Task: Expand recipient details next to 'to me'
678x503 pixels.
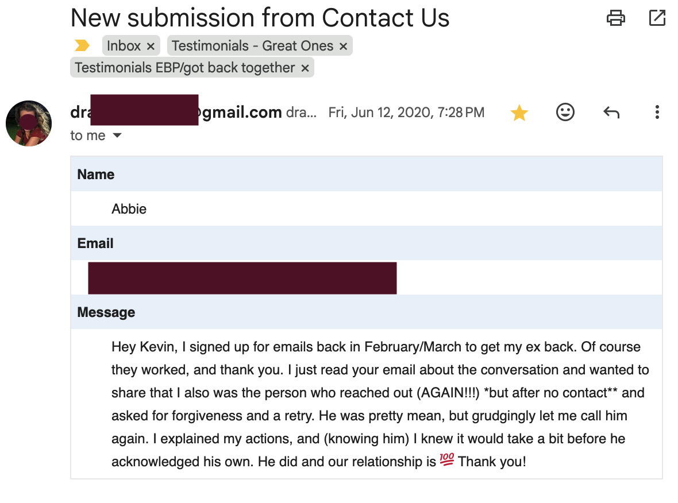Action: coord(117,136)
